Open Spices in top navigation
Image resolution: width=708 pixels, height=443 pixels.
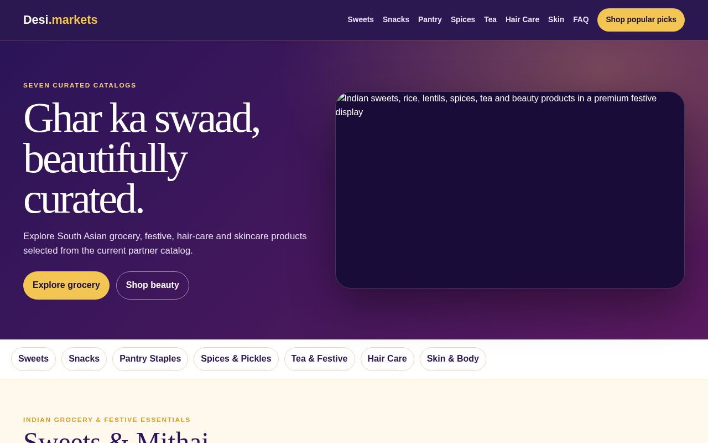[463, 19]
